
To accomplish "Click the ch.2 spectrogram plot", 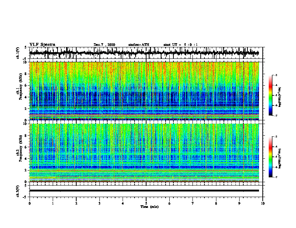I will [144, 153].
